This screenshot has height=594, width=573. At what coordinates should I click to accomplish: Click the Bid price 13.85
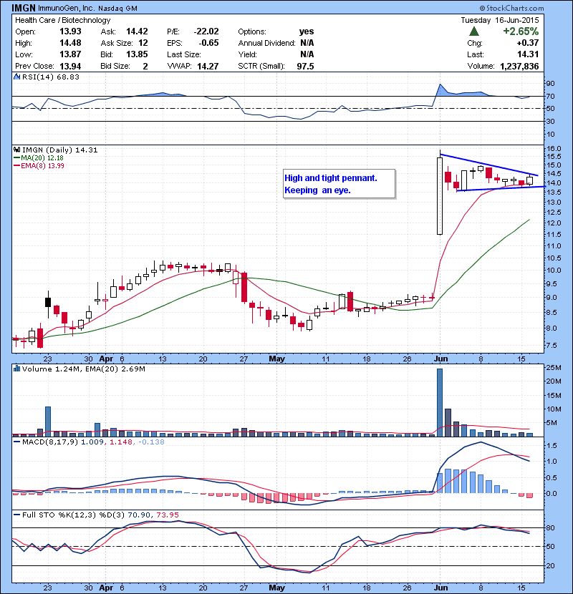(x=137, y=54)
